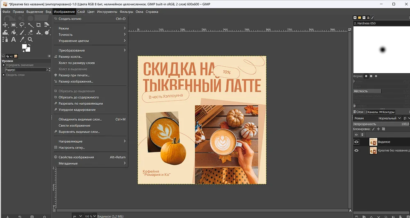Select the Rectangle Select tool

[x=14, y=25]
